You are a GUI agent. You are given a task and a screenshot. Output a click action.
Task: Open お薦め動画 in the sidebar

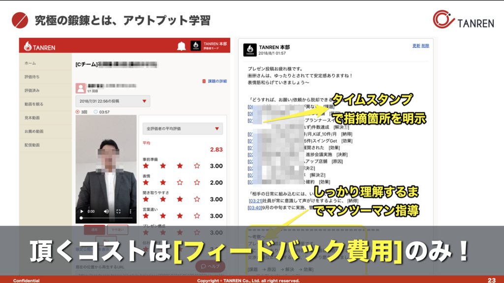34,131
